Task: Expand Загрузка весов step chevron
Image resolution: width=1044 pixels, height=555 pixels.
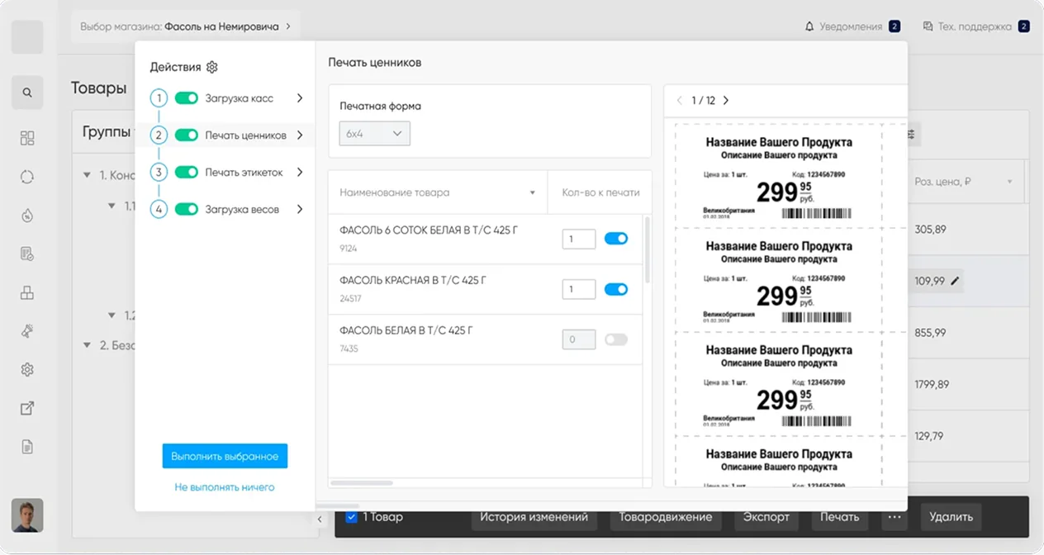Action: [300, 209]
